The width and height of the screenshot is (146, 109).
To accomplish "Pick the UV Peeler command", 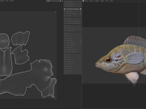I will [72, 19].
